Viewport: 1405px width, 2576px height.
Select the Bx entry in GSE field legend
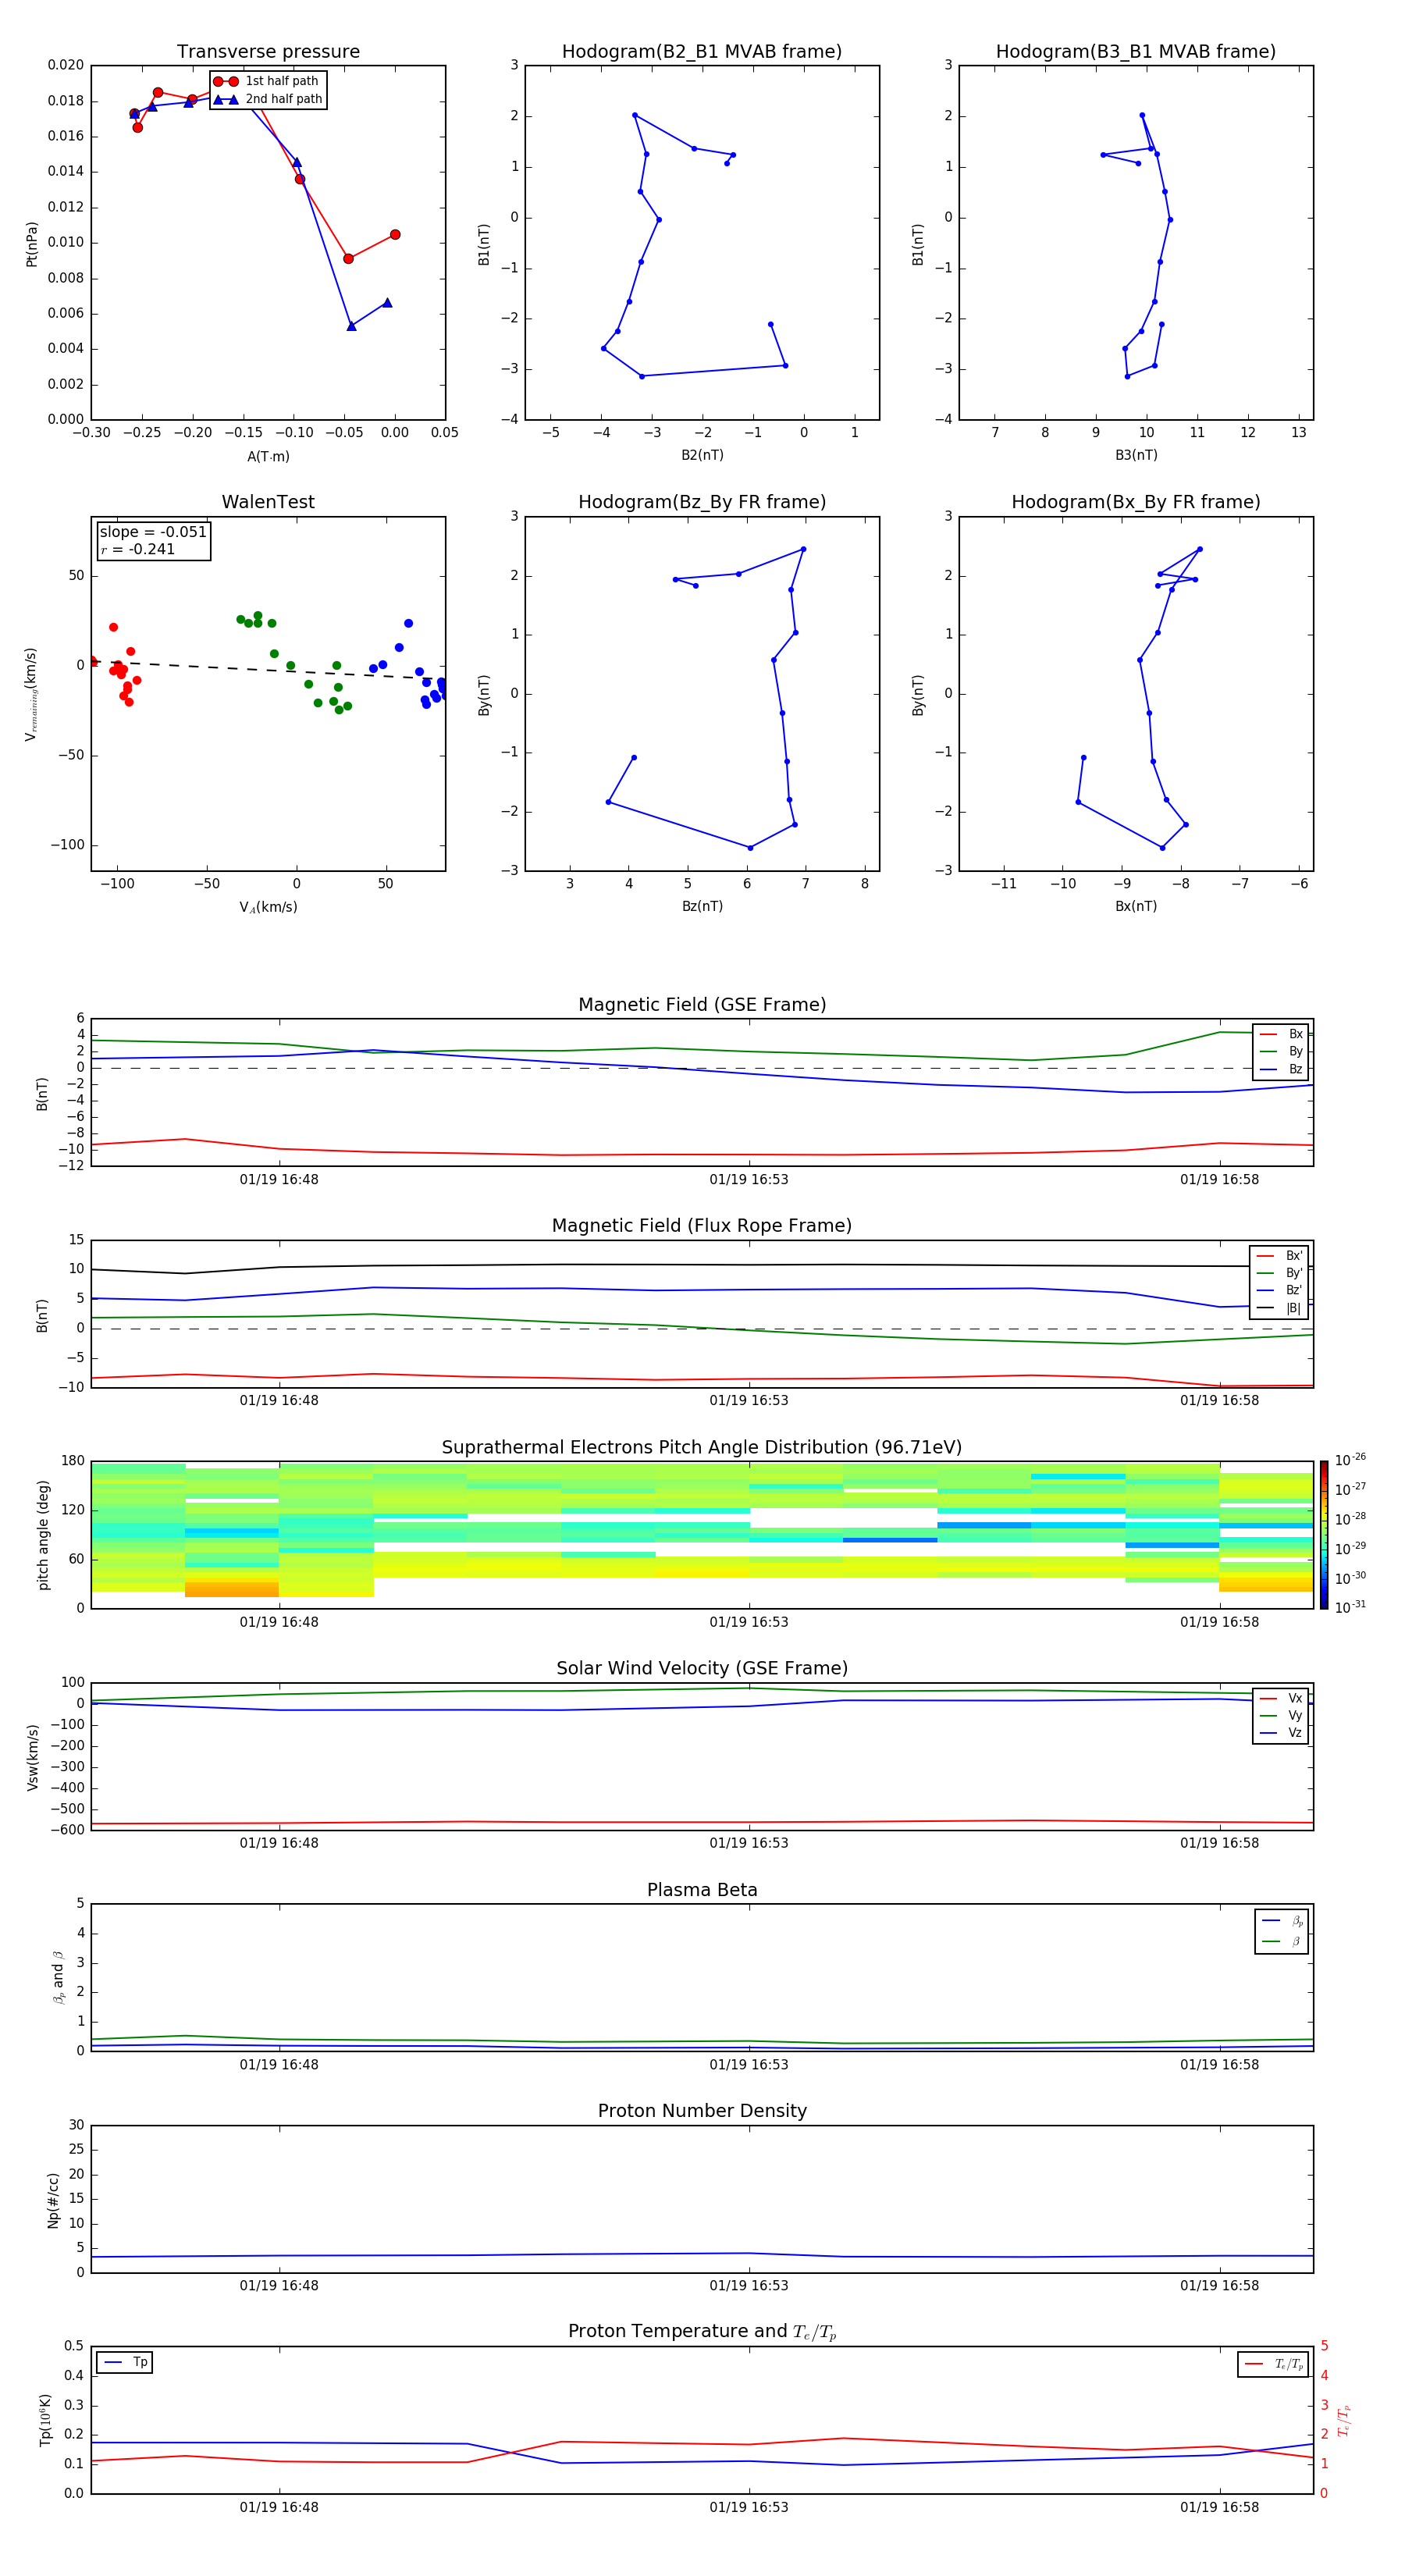point(1281,1034)
